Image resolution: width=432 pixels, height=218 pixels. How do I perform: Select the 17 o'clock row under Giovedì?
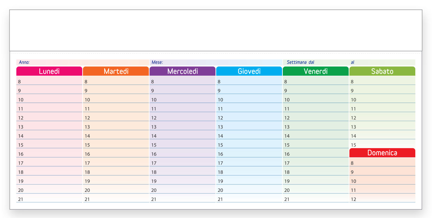[x=249, y=163]
